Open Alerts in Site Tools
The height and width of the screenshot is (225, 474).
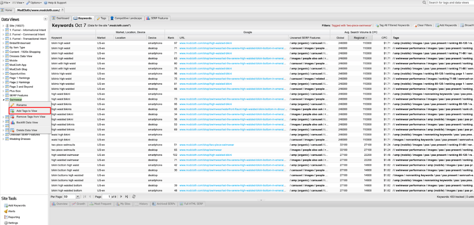[x=11, y=211]
